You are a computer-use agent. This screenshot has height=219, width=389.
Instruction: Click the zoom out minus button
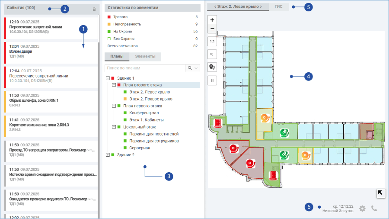point(212,29)
